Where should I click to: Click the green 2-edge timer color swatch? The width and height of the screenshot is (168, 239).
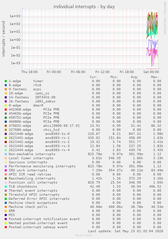click(x=6, y=81)
